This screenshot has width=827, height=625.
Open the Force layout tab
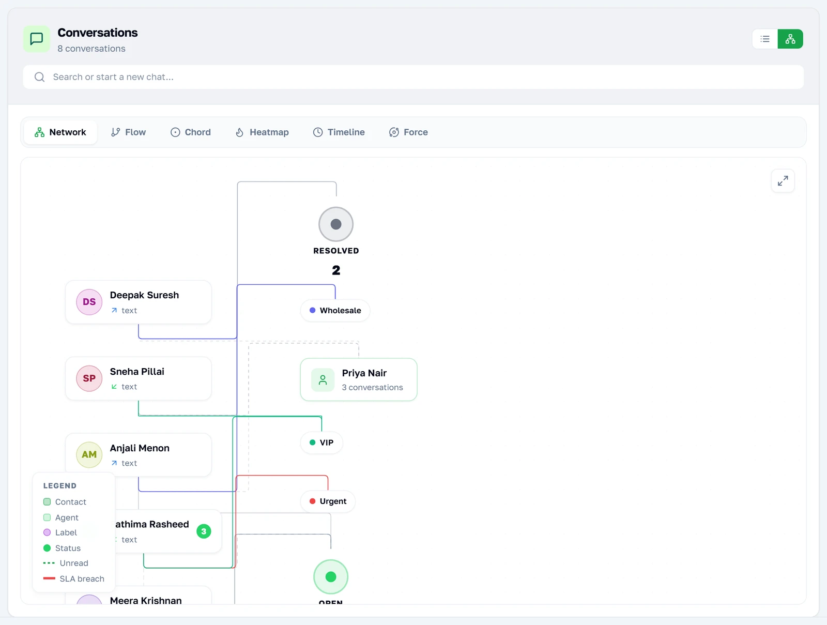pos(408,132)
